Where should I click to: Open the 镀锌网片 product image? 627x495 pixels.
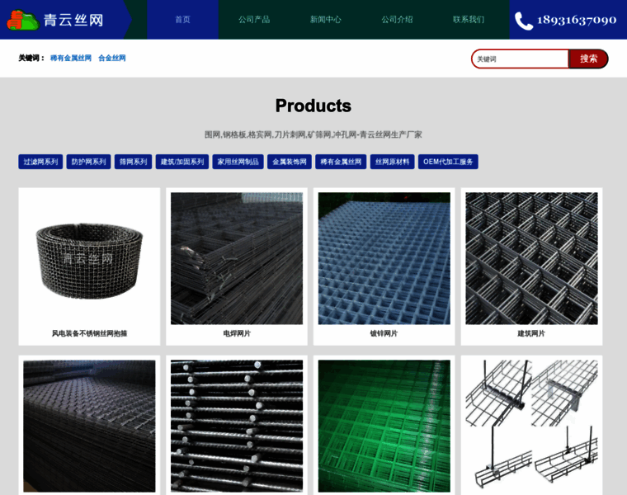(x=384, y=258)
